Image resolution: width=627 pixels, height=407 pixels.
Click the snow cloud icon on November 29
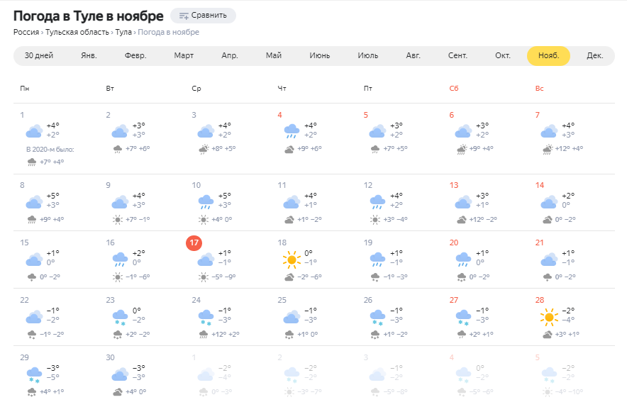[x=34, y=375]
